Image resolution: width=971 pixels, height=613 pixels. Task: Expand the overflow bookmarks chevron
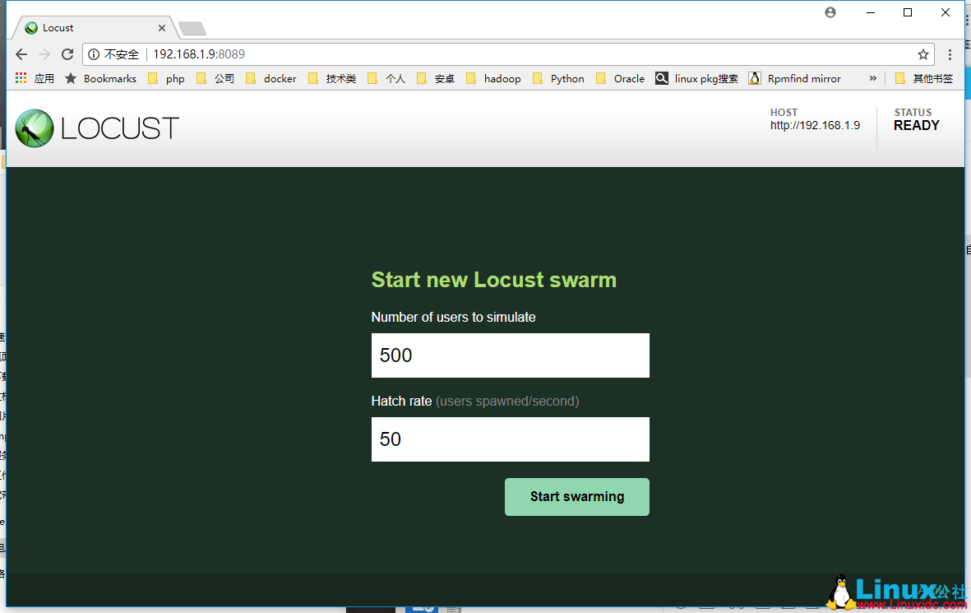872,78
